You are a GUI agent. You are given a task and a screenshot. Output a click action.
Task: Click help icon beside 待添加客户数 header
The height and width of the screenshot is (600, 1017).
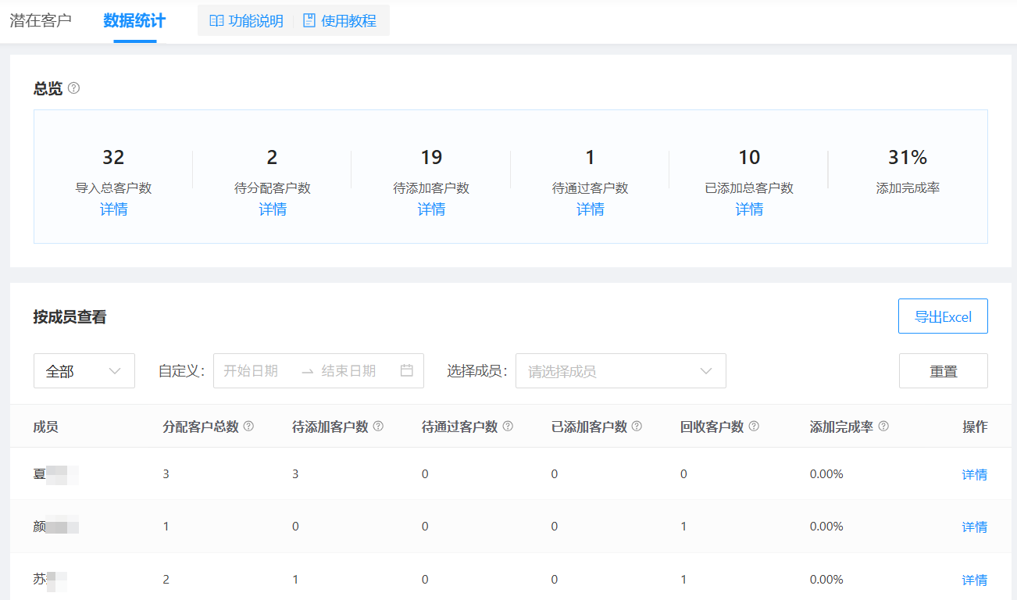[x=378, y=427]
